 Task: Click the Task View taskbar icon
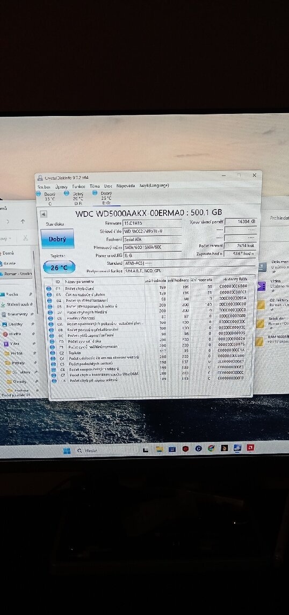tap(146, 450)
